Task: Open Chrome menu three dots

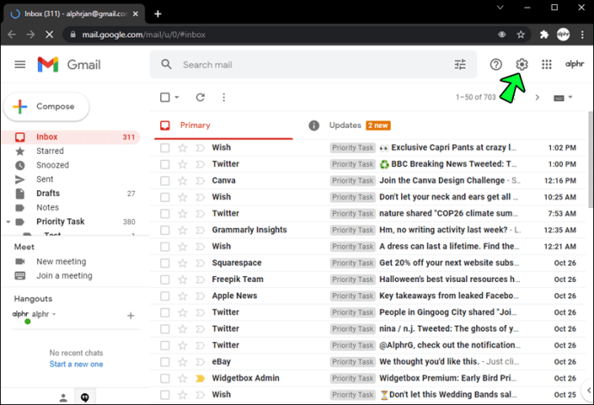Action: 582,34
